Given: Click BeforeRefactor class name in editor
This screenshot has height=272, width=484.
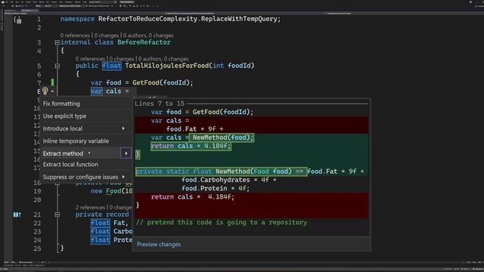Looking at the screenshot, I should point(144,42).
